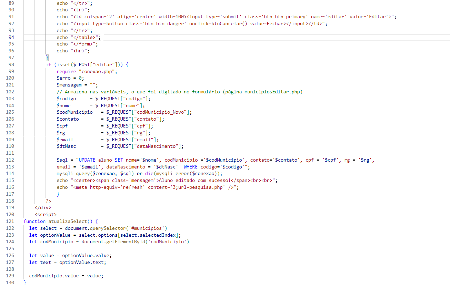
Task: Click the $erro variable assignment
Action: (63, 78)
